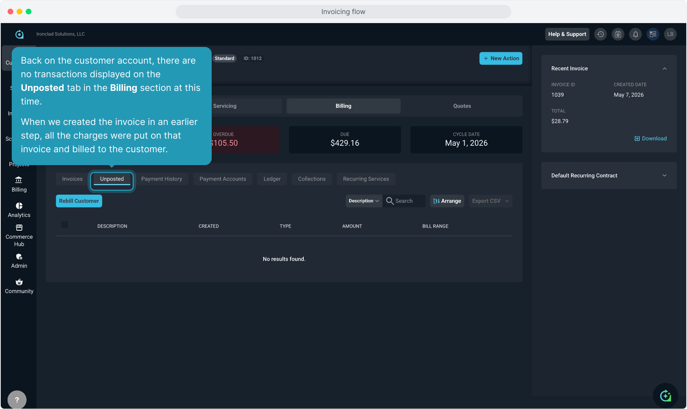Click the 'Invoicing flow' title bar
The image size is (687, 409).
click(343, 12)
